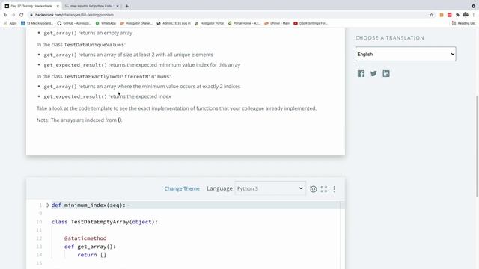Viewport: 479px width, 269px height.
Task: Open the Portal Home bookmark
Action: pyautogui.click(x=244, y=23)
